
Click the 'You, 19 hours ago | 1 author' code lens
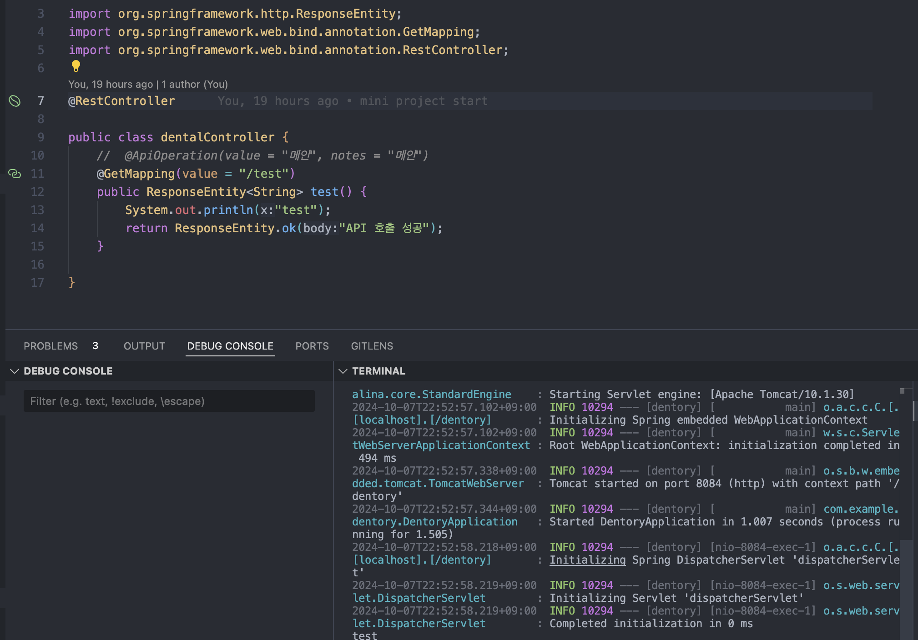click(x=148, y=84)
